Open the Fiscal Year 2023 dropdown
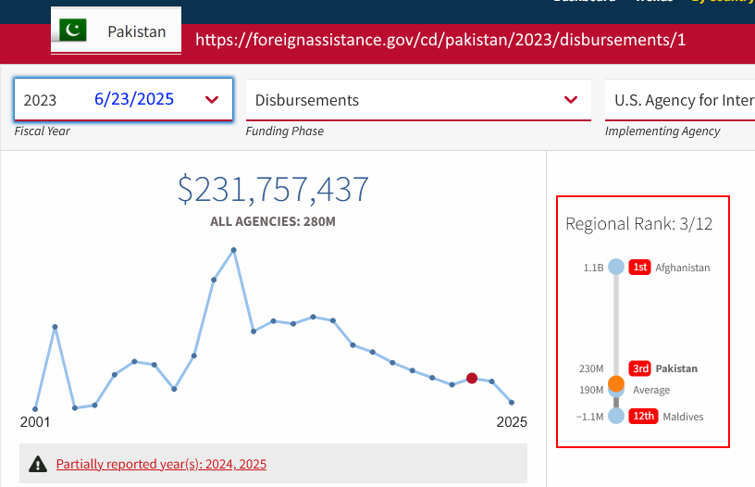This screenshot has height=487, width=755. [x=123, y=99]
